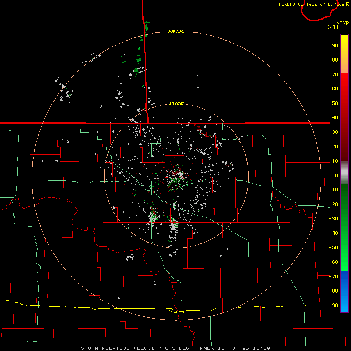Click the blue bottom segment of the color bar

[x=344, y=292]
